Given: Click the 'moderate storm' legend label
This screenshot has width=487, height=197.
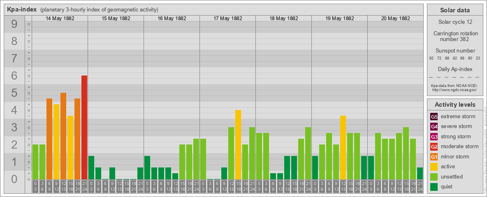Looking at the screenshot, I should (x=460, y=147).
